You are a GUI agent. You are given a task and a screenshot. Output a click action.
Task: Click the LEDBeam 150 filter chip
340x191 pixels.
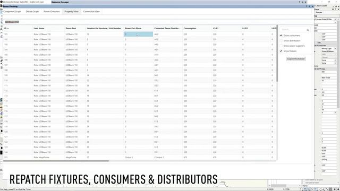pyautogui.click(x=12, y=22)
